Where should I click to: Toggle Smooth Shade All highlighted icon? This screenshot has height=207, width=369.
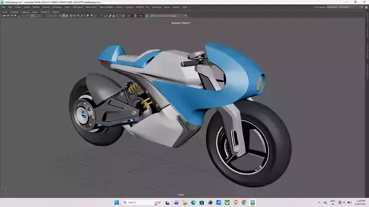coord(63,16)
